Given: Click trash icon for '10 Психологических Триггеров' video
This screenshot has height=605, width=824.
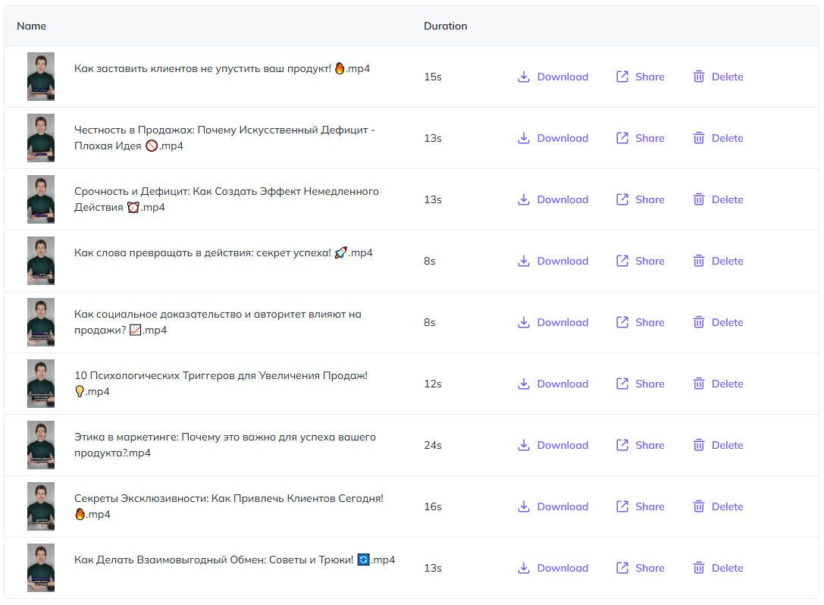Looking at the screenshot, I should [x=699, y=384].
